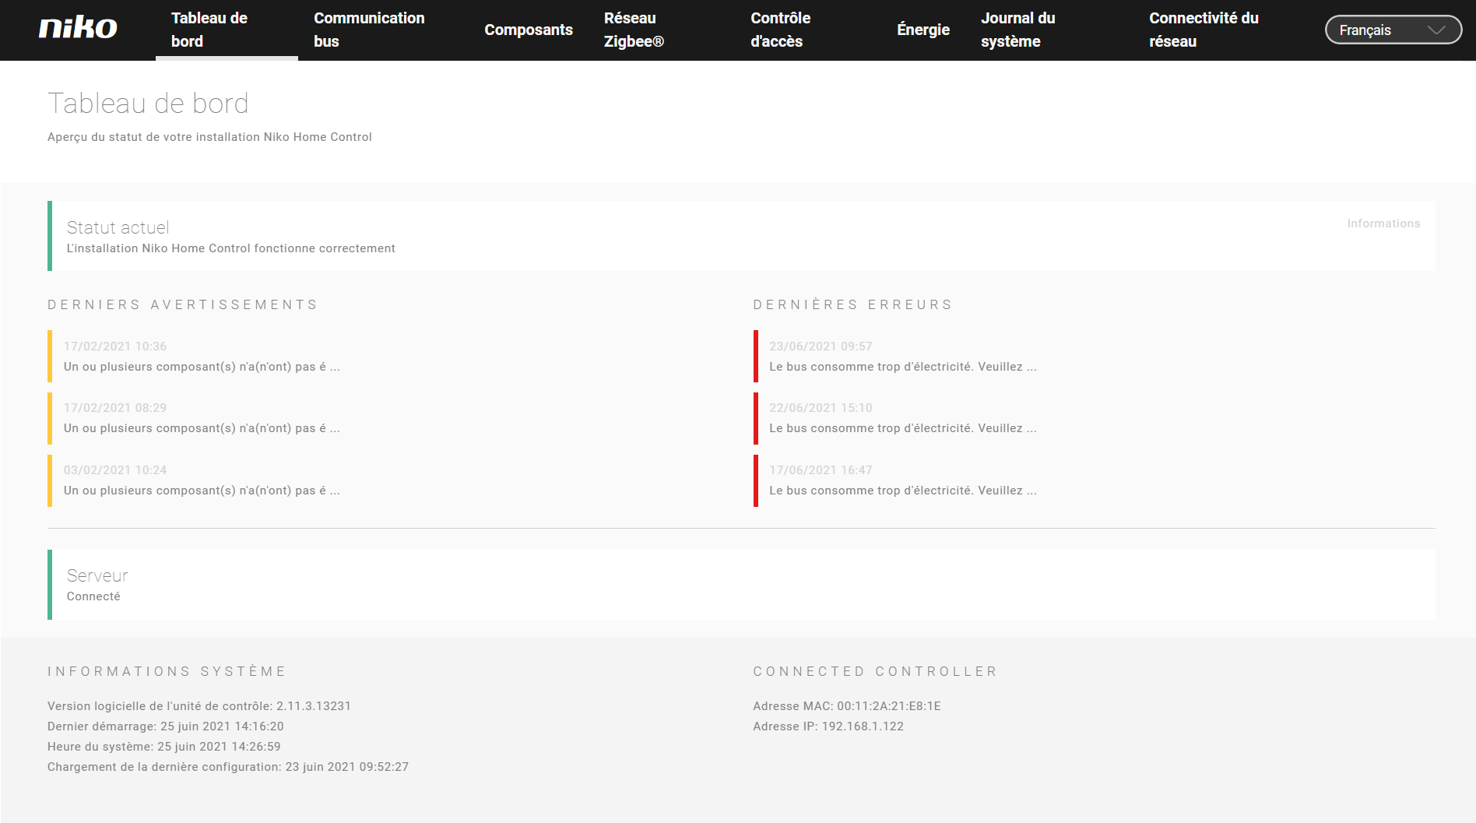Click the Connecté server status text
Viewport: 1476px width, 823px height.
tap(93, 596)
